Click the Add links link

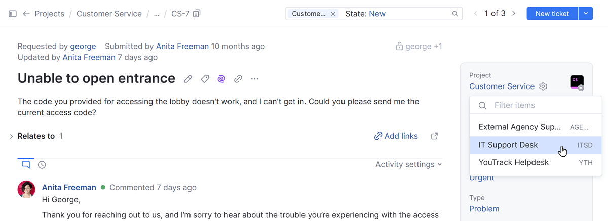[x=396, y=136]
